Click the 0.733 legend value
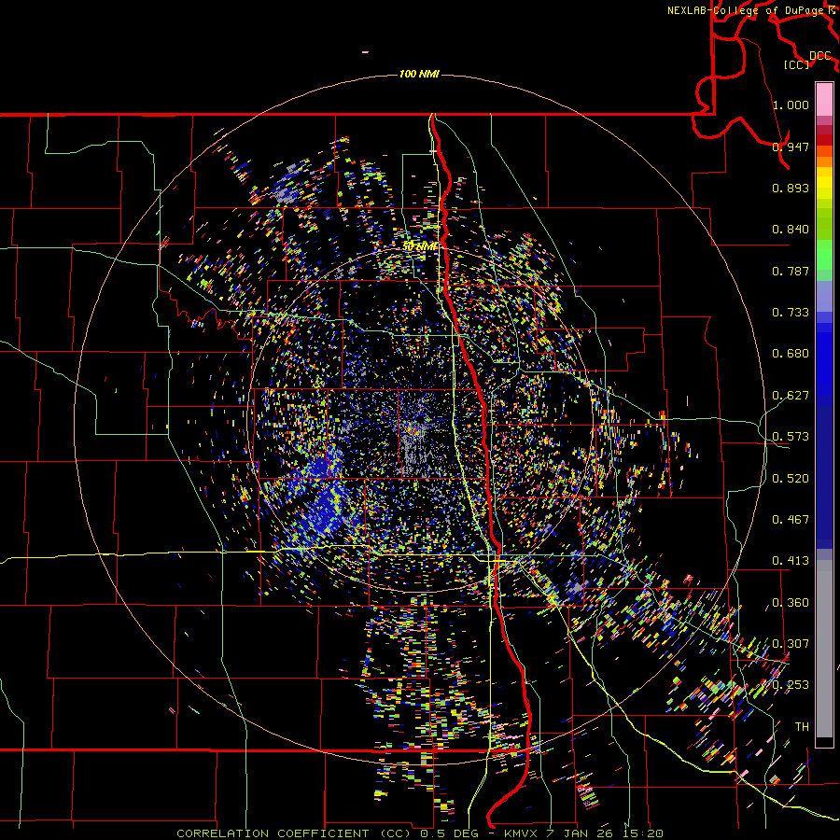Image resolution: width=840 pixels, height=840 pixels. pos(791,313)
